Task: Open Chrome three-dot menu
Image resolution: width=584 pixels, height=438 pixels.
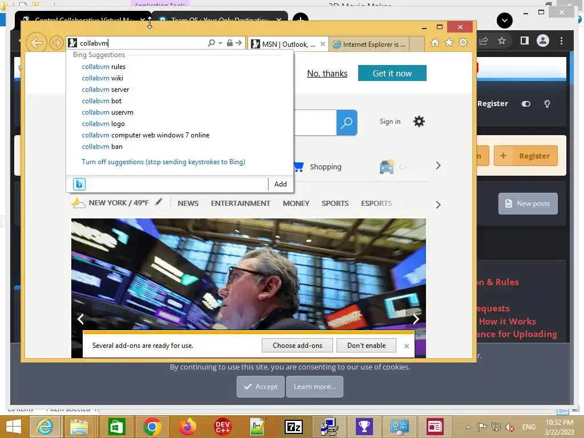Action: tap(562, 40)
